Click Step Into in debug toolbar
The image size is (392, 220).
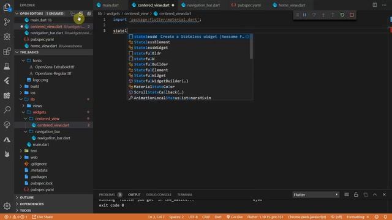pyautogui.click(x=323, y=15)
